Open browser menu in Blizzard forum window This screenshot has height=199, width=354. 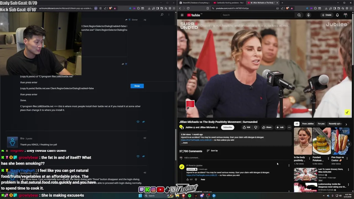click(x=174, y=8)
